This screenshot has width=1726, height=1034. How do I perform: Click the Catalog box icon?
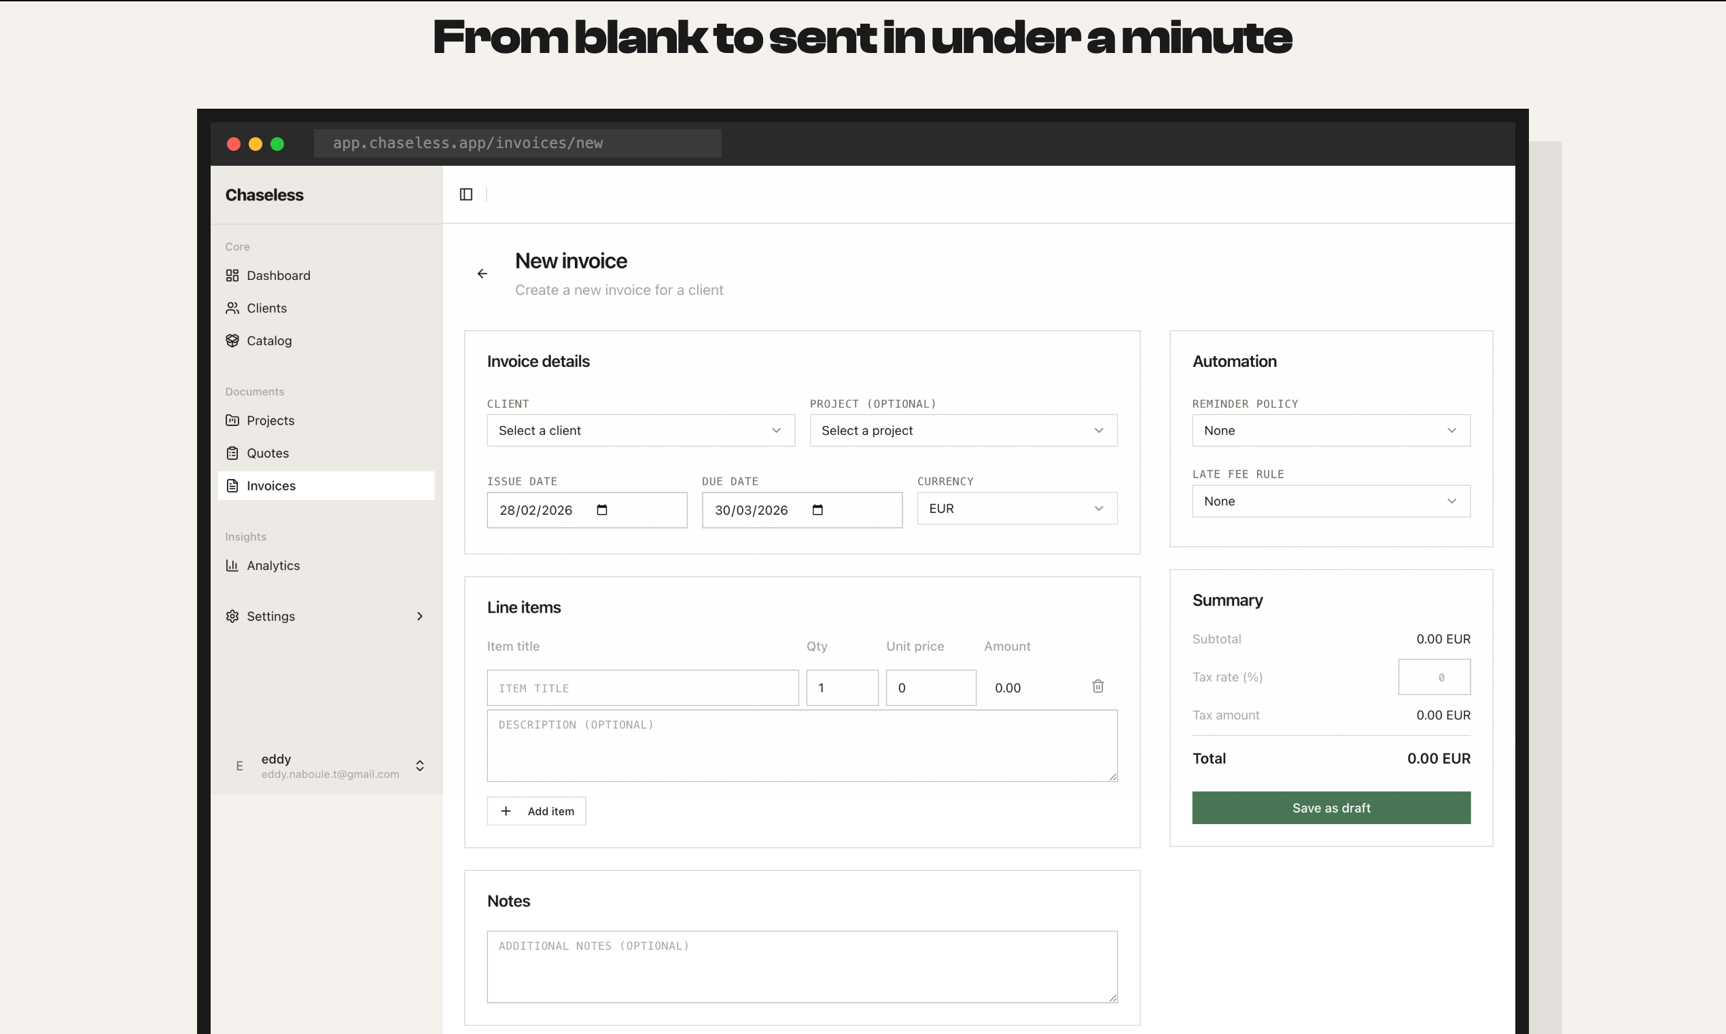tap(232, 341)
